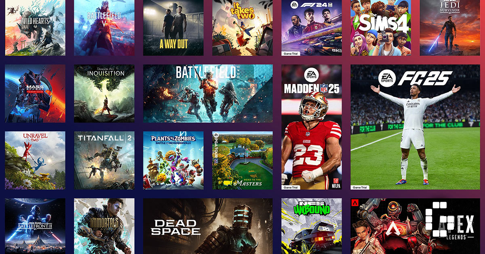Open the Jedi Survivor game tile
Screen dimensions: 485x254
coord(450,28)
